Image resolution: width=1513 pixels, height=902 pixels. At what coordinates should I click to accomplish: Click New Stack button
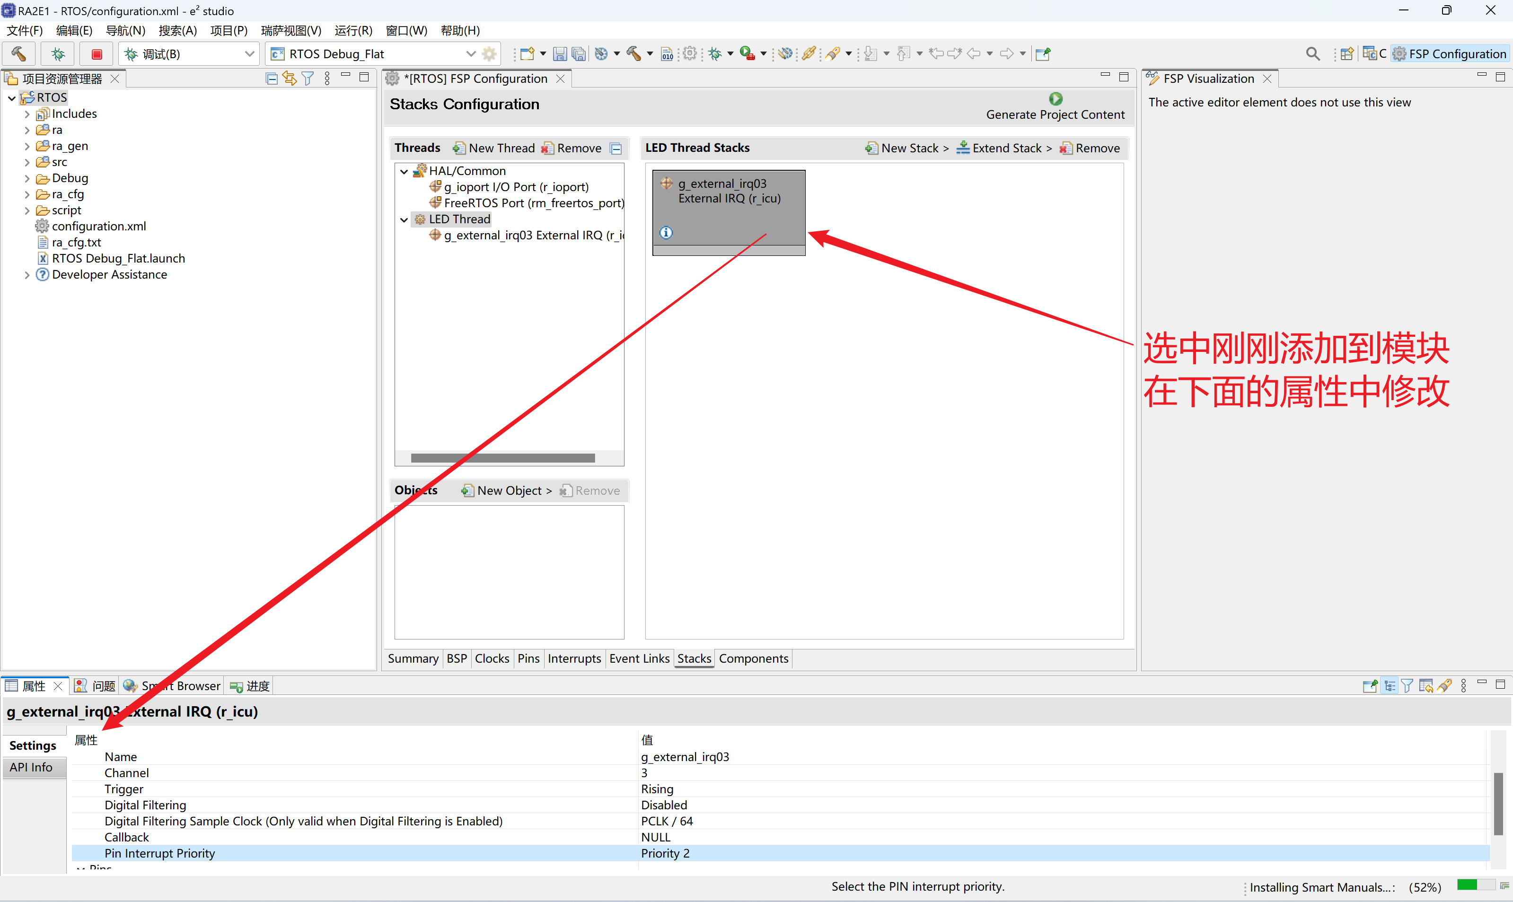click(909, 148)
